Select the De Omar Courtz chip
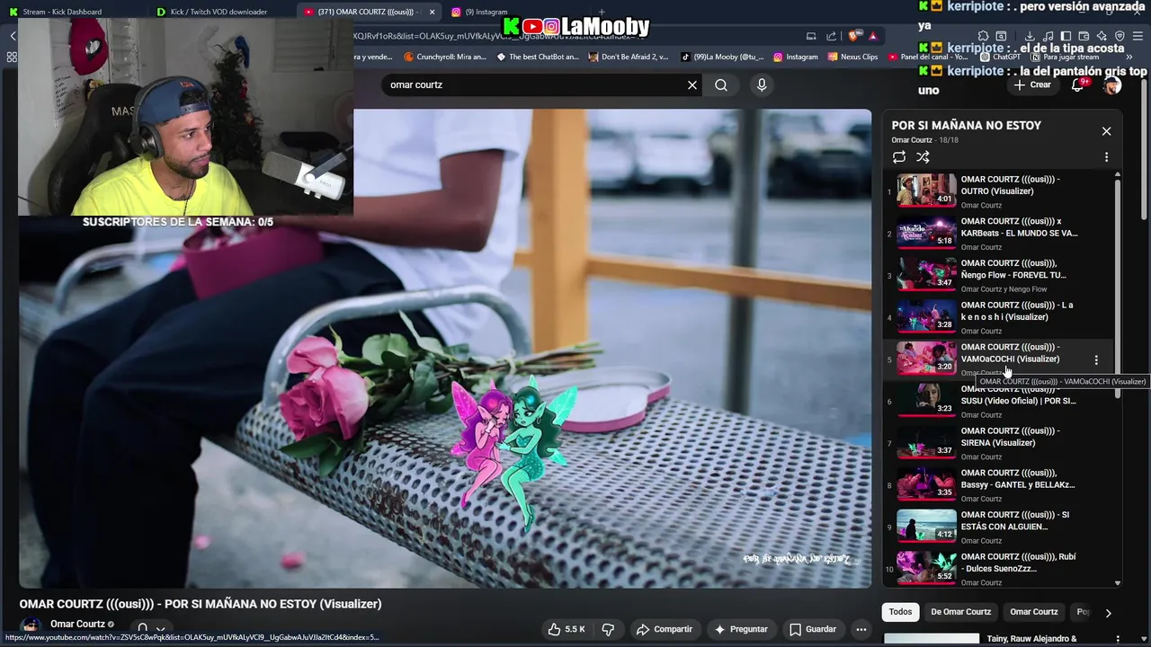Screen dimensions: 1151x647 pyautogui.click(x=960, y=612)
